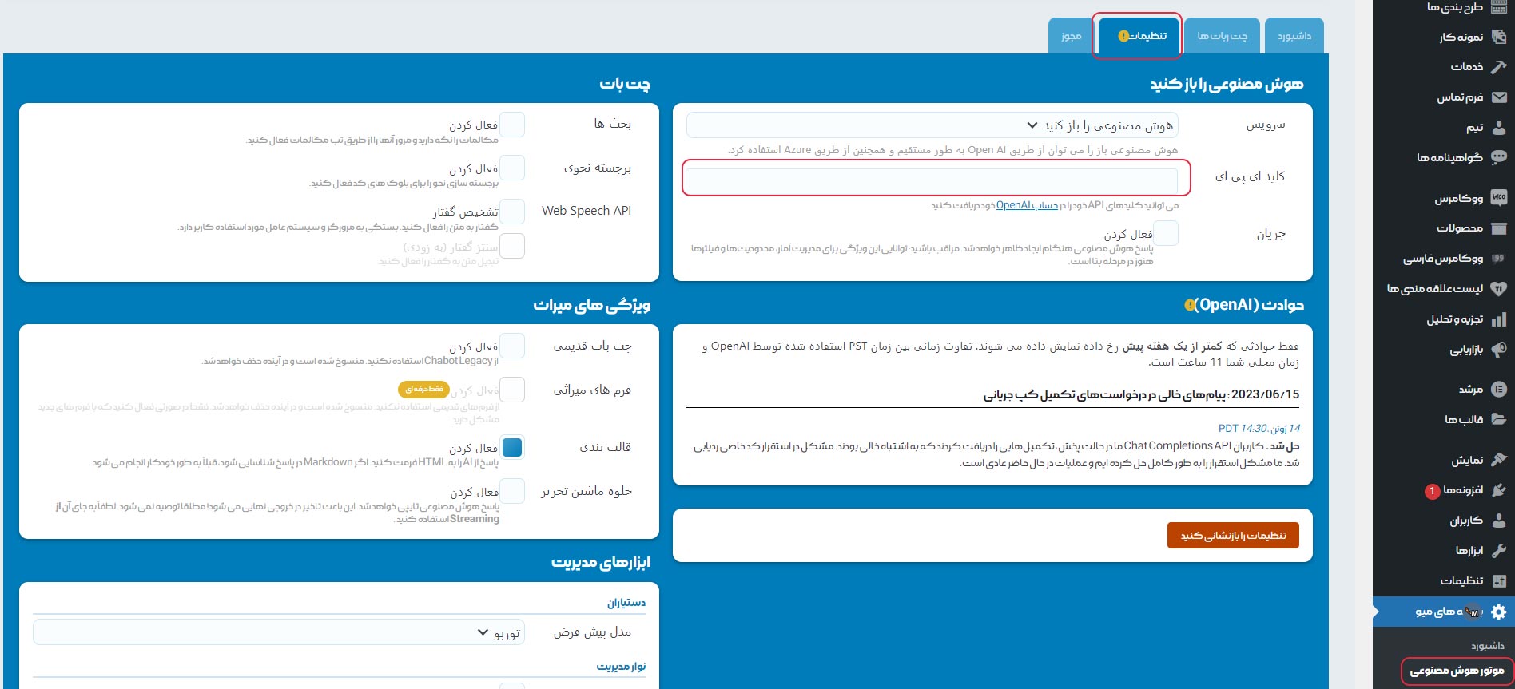Viewport: 1515px width, 689px height.
Task: Toggle Typewriter Effect (جلوه ماشین تحریر) checkbox
Action: 512,491
